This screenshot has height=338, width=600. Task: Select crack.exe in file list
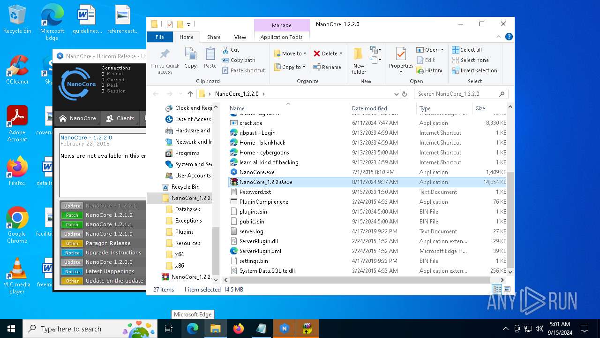pyautogui.click(x=251, y=123)
